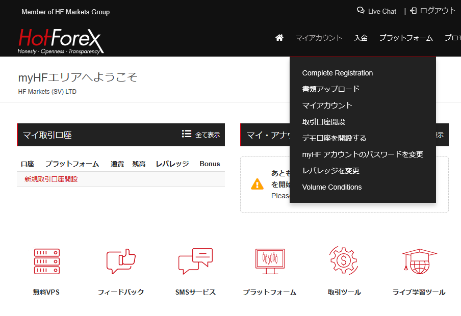Open the プラットフォーム monitor chart icon
The image size is (461, 316).
click(x=270, y=261)
